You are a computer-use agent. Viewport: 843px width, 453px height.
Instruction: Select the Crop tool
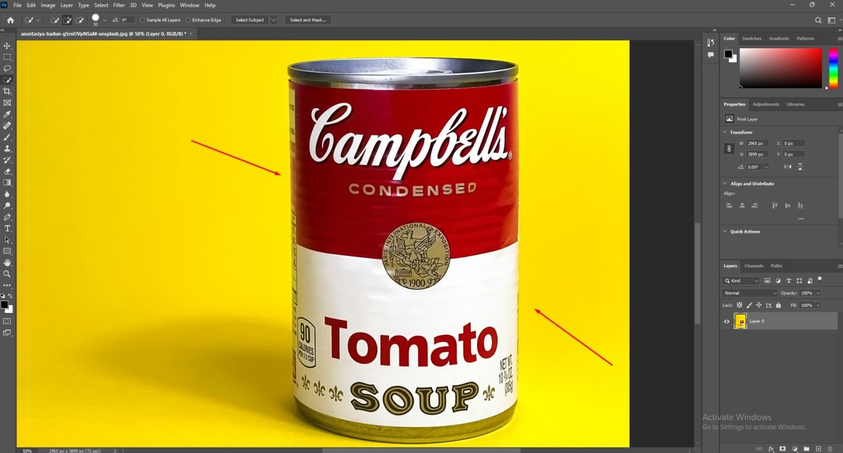8,91
